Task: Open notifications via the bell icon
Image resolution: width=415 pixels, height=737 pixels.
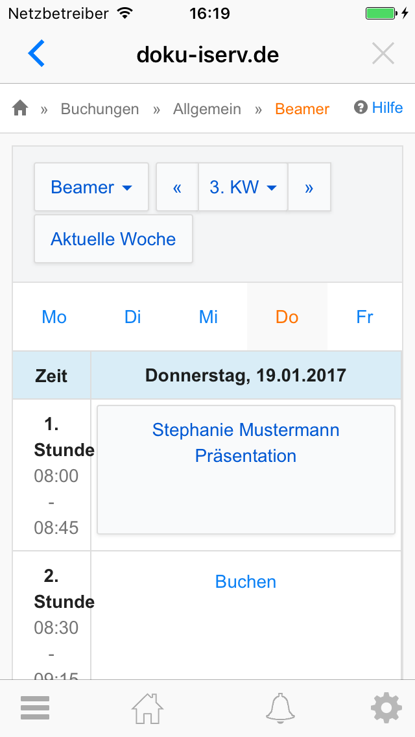Action: (279, 707)
